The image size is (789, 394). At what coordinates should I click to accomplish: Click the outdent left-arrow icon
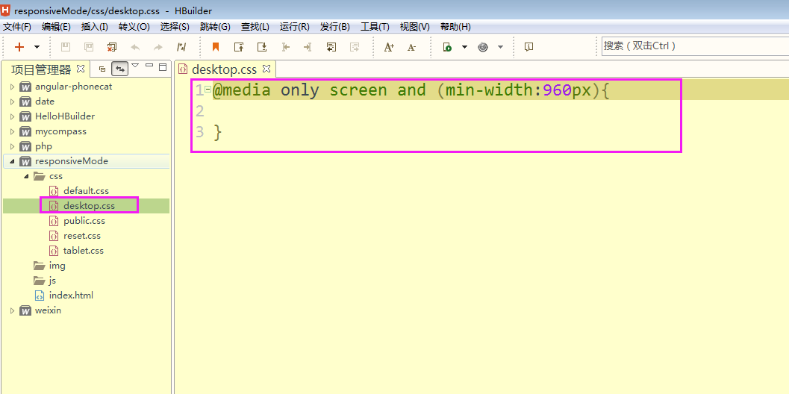[x=285, y=47]
